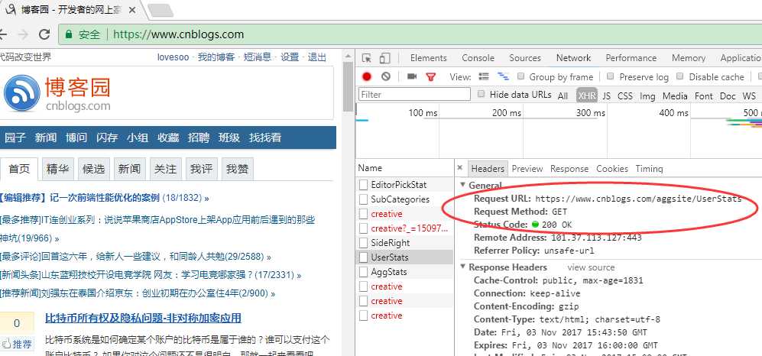Click the thumbs-up 推荐 icon
762x356 pixels.
6,345
